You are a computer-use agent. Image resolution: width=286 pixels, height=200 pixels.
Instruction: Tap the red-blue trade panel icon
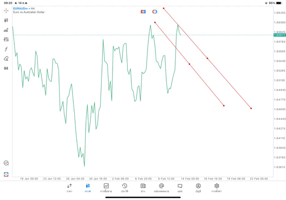143,11
